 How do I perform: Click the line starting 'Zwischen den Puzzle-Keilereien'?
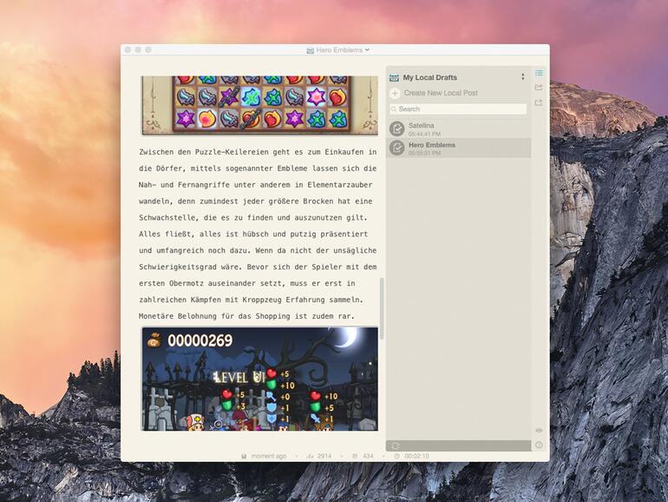[258, 152]
